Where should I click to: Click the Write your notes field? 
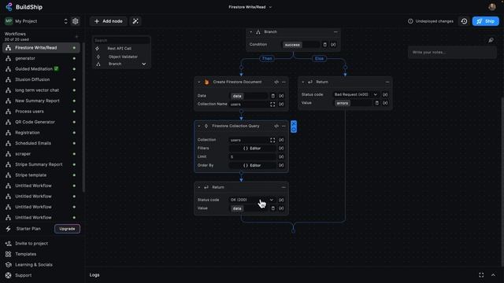click(x=452, y=53)
